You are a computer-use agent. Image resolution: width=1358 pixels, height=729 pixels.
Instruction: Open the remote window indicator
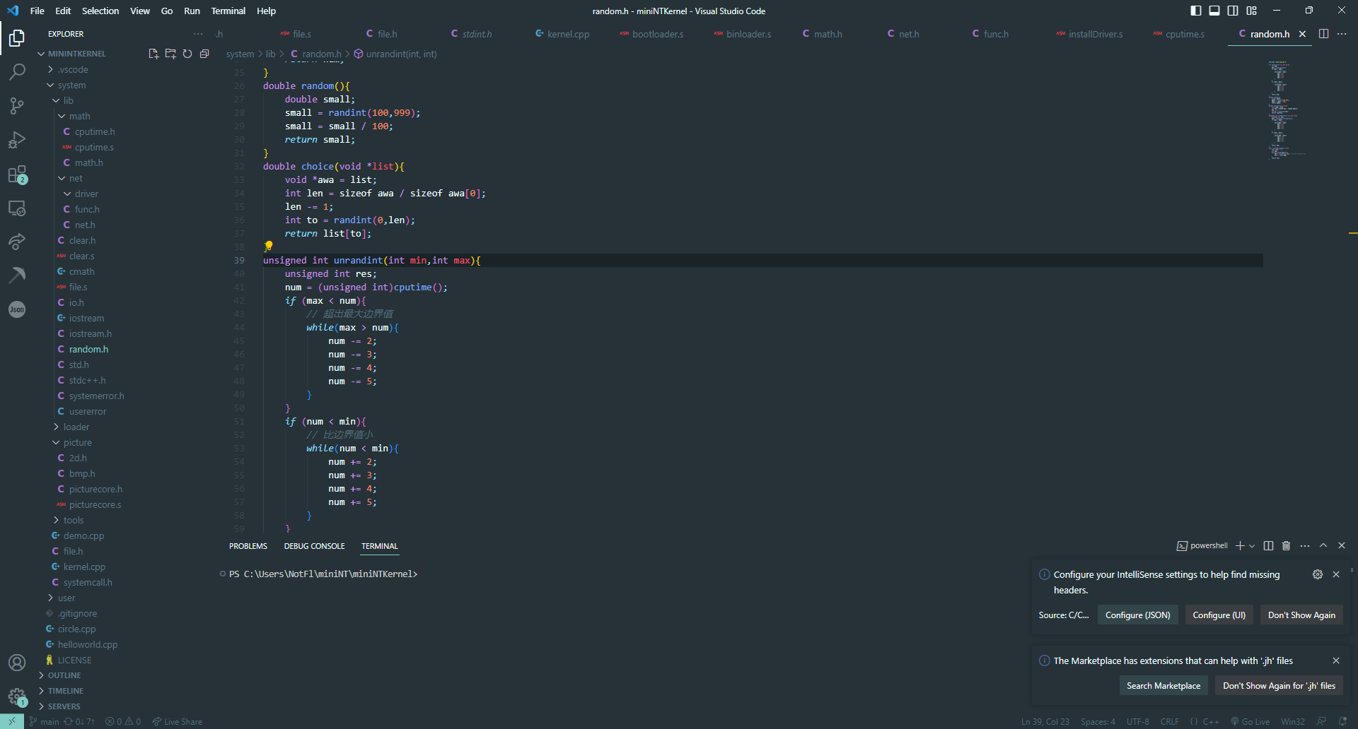[x=12, y=721]
